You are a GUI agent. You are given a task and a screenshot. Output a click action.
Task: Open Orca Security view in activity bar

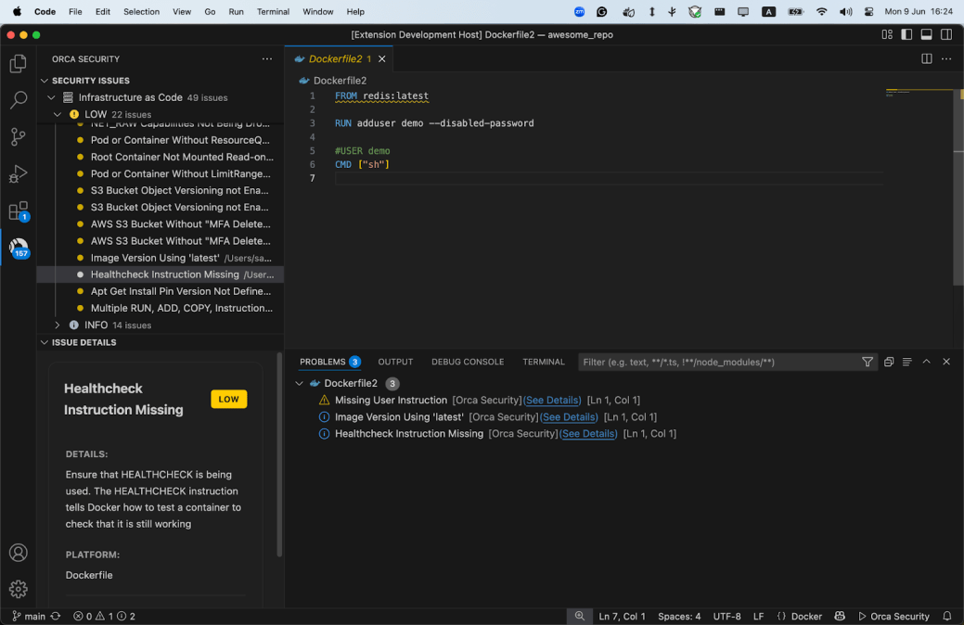[19, 248]
